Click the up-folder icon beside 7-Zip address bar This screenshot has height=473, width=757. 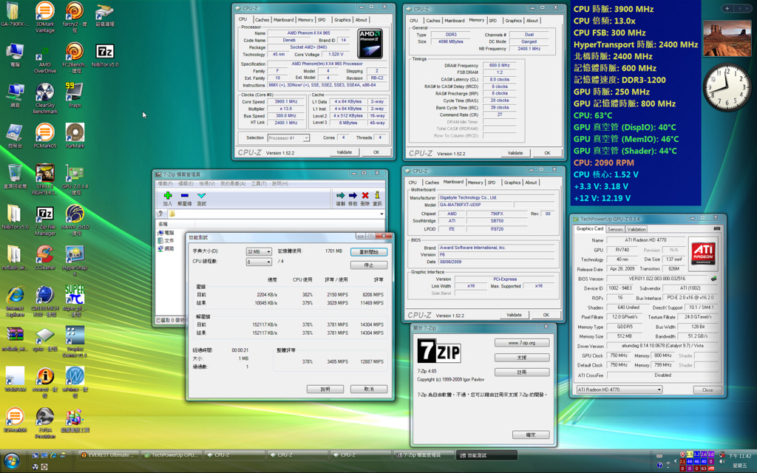pyautogui.click(x=160, y=214)
